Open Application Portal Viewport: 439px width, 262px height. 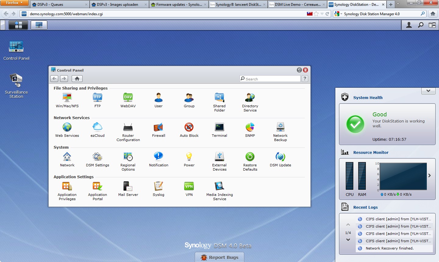tap(98, 191)
